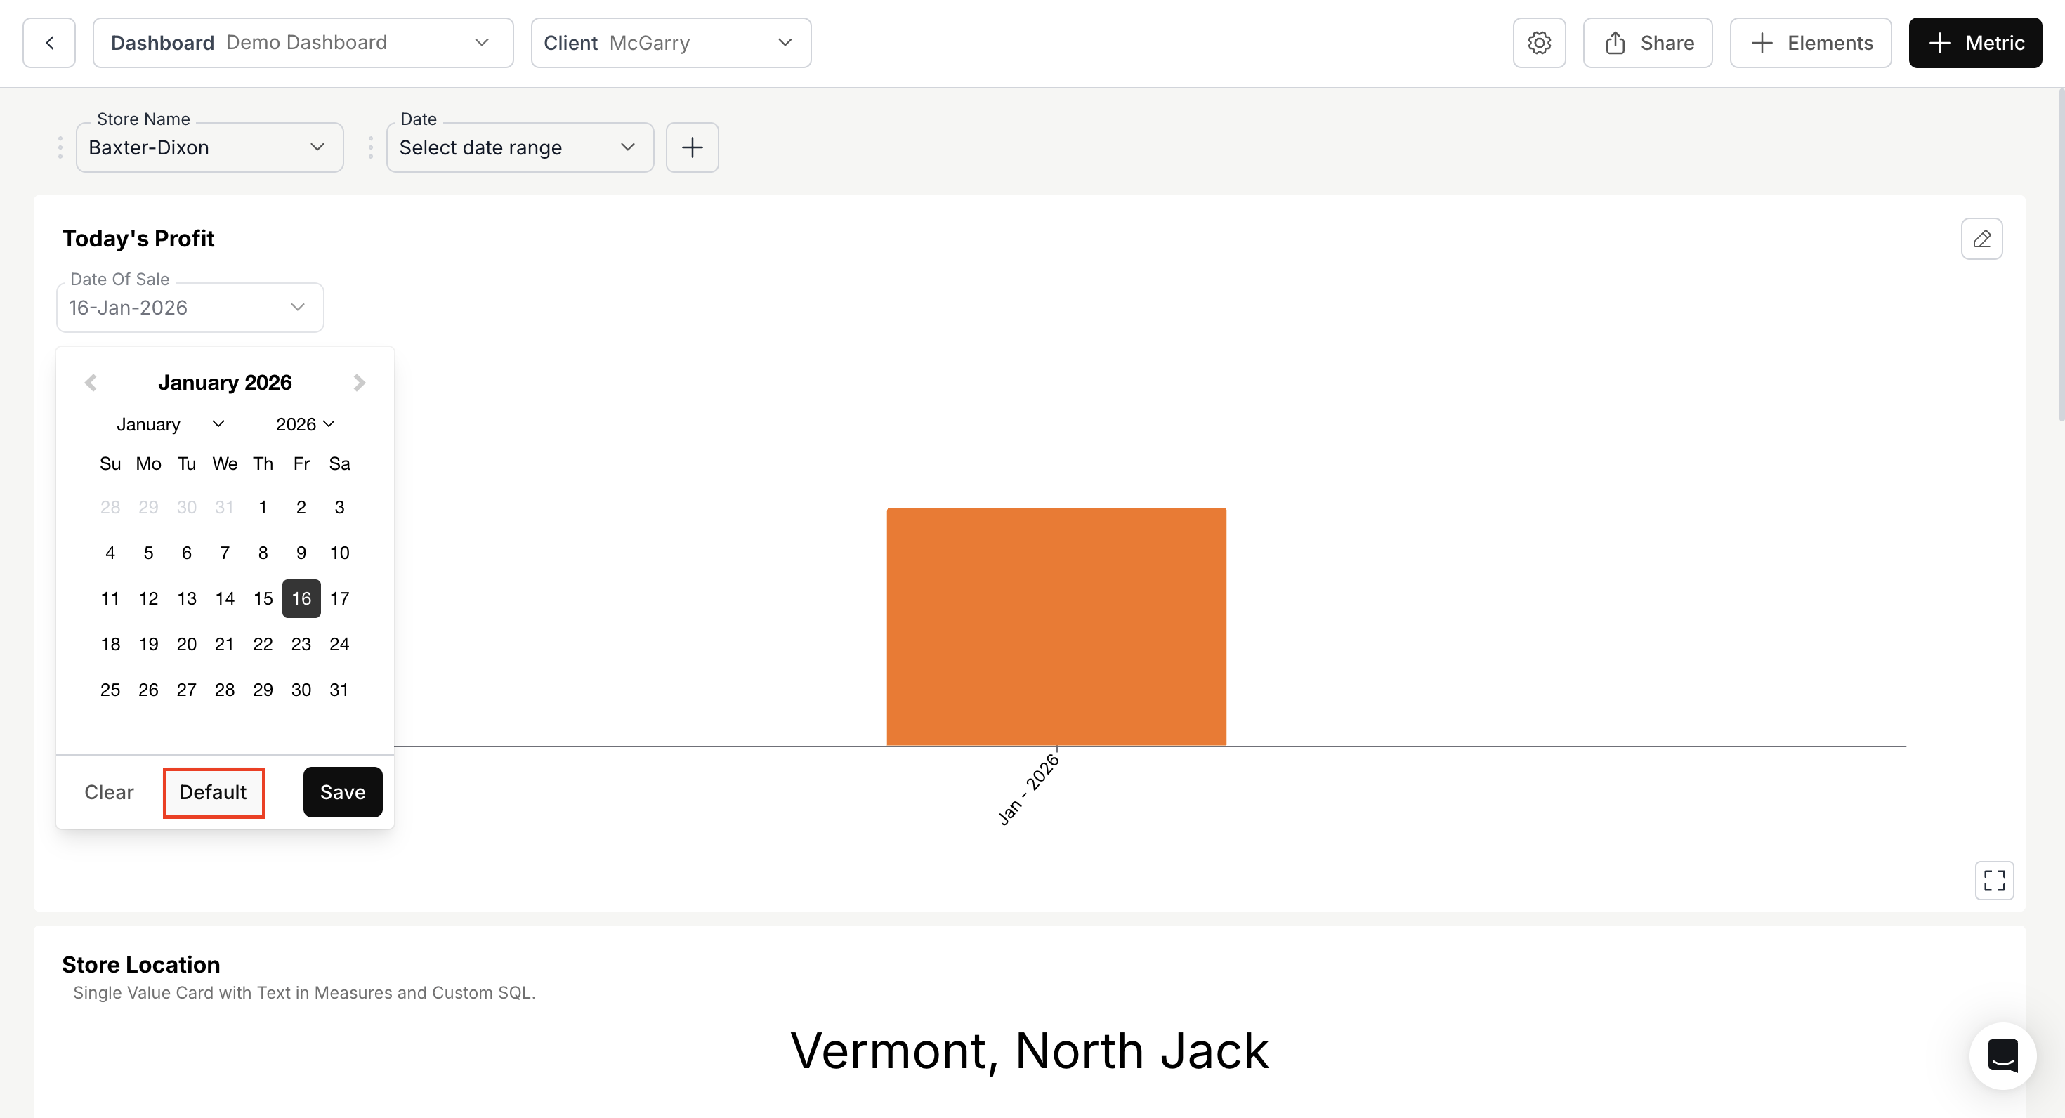Open the dashboard settings gear
The width and height of the screenshot is (2065, 1118).
pos(1538,42)
